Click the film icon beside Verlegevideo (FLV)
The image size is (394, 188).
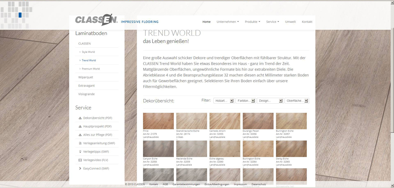(x=80, y=160)
